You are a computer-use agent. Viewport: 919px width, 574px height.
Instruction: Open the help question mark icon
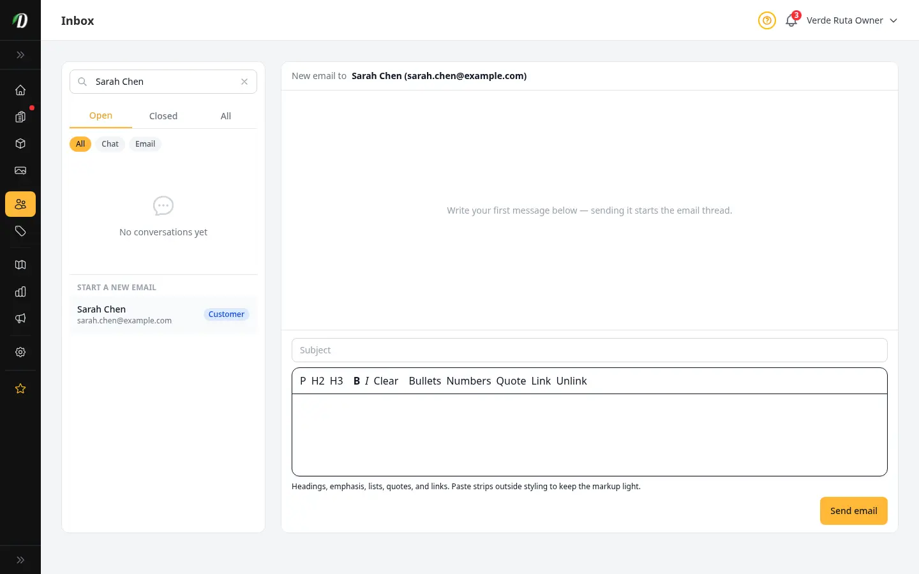767,20
